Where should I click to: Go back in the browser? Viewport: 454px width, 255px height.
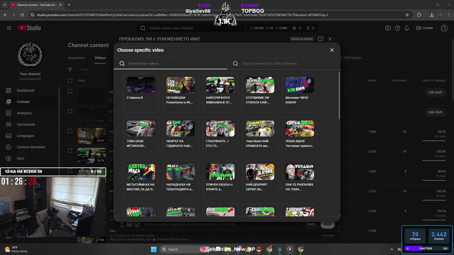[x=5, y=15]
